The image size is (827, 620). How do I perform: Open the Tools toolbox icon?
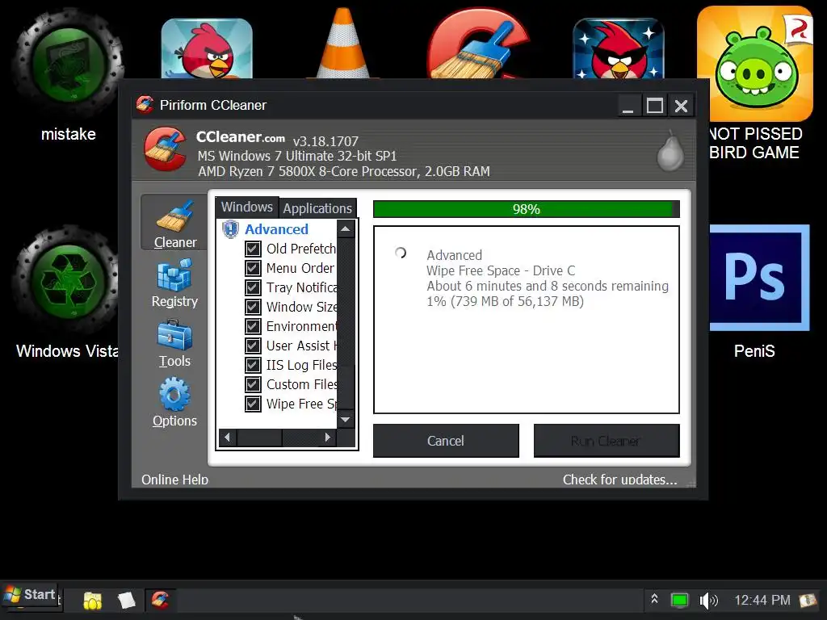point(174,335)
